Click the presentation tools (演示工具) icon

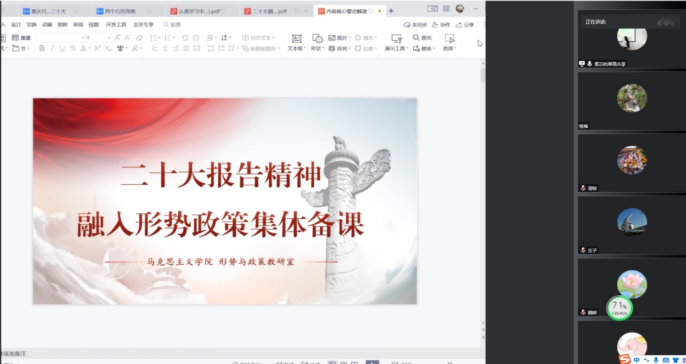[396, 39]
